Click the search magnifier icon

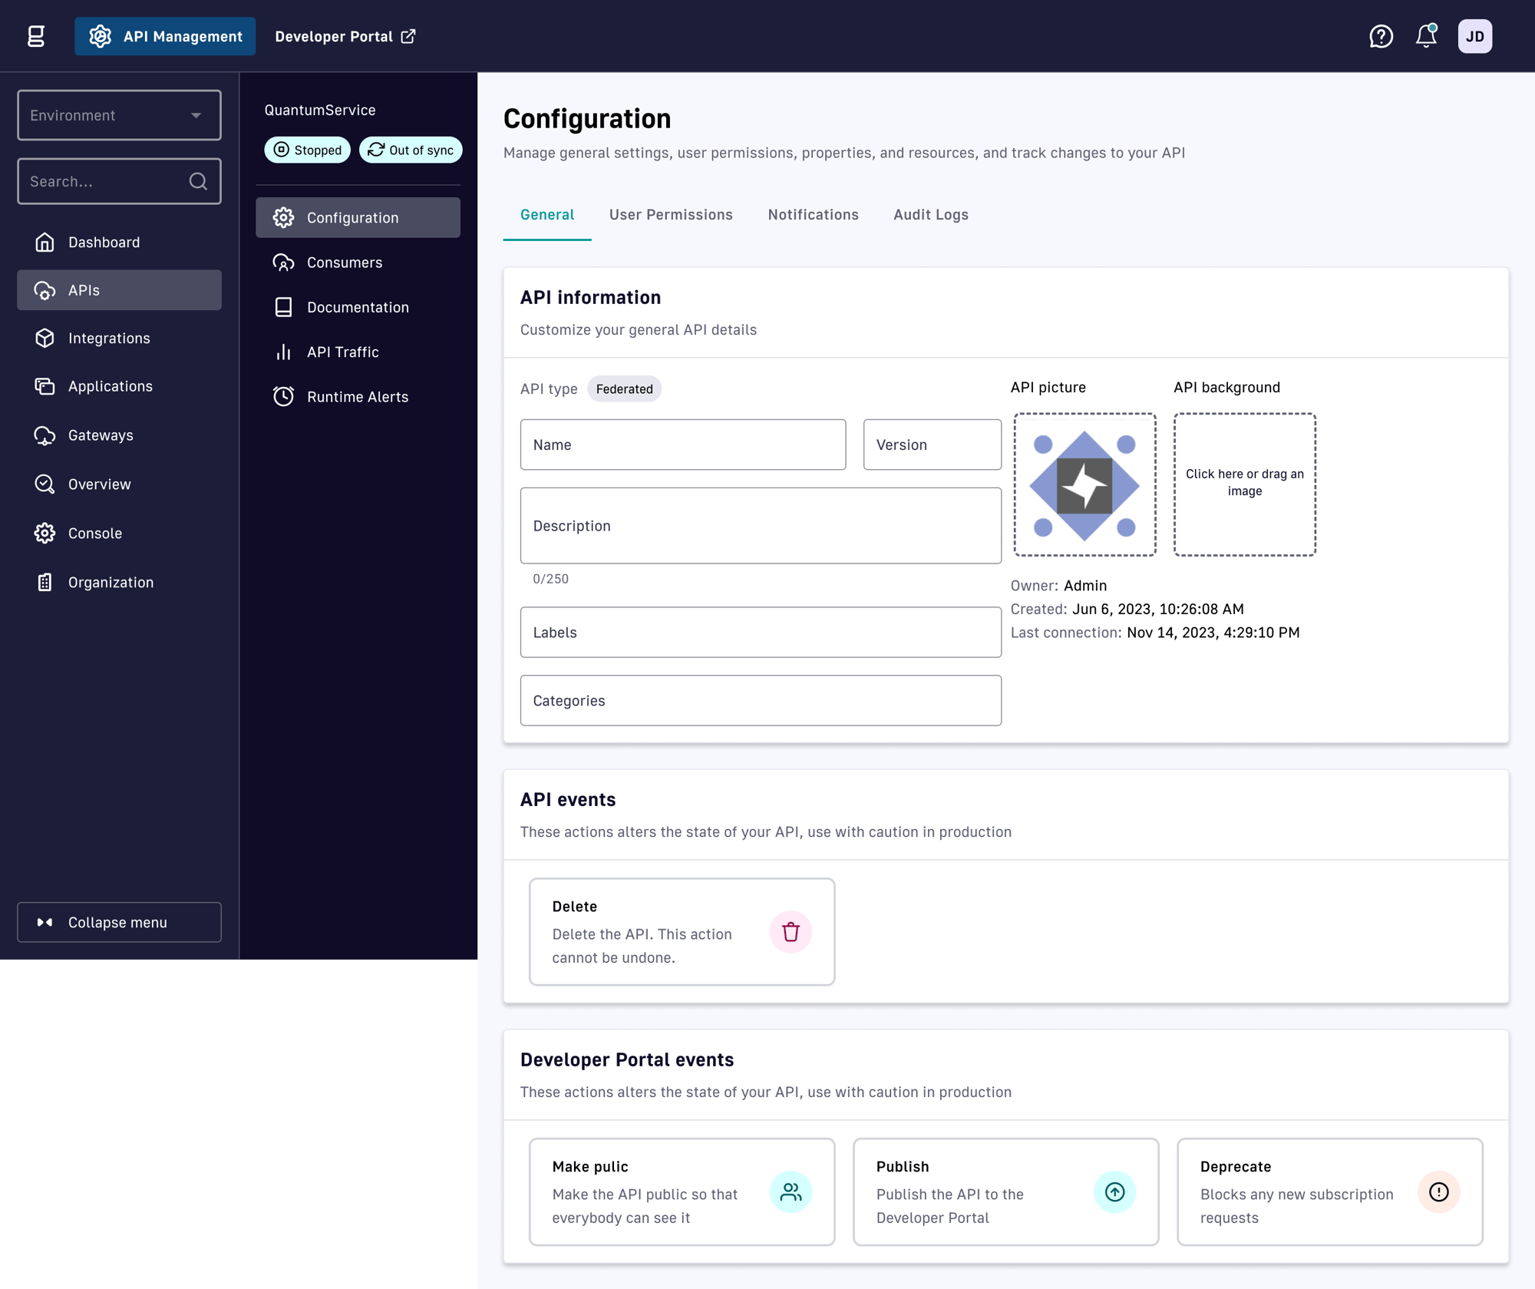point(198,181)
